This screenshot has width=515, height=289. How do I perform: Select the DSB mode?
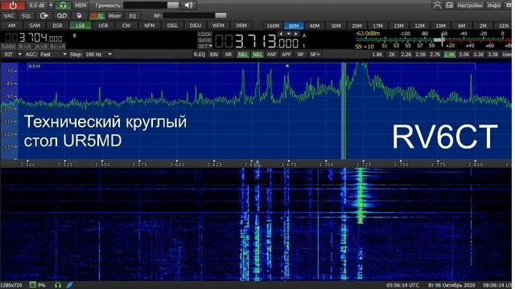point(57,26)
